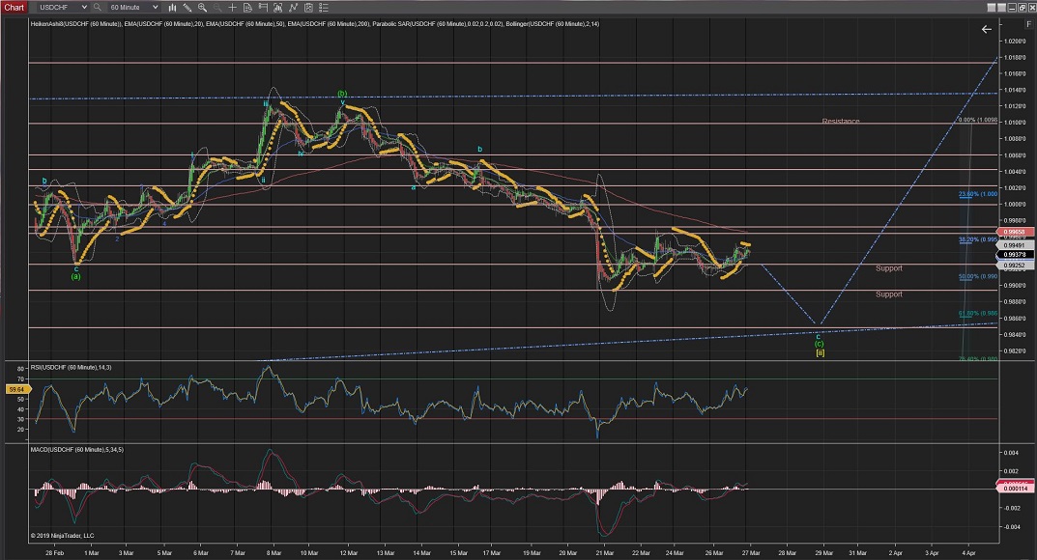Open the bar style chart icon

[173, 7]
